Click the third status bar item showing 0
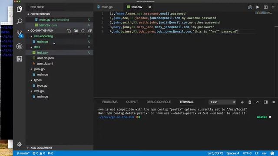This screenshot has height=156, width=278. [x=50, y=153]
